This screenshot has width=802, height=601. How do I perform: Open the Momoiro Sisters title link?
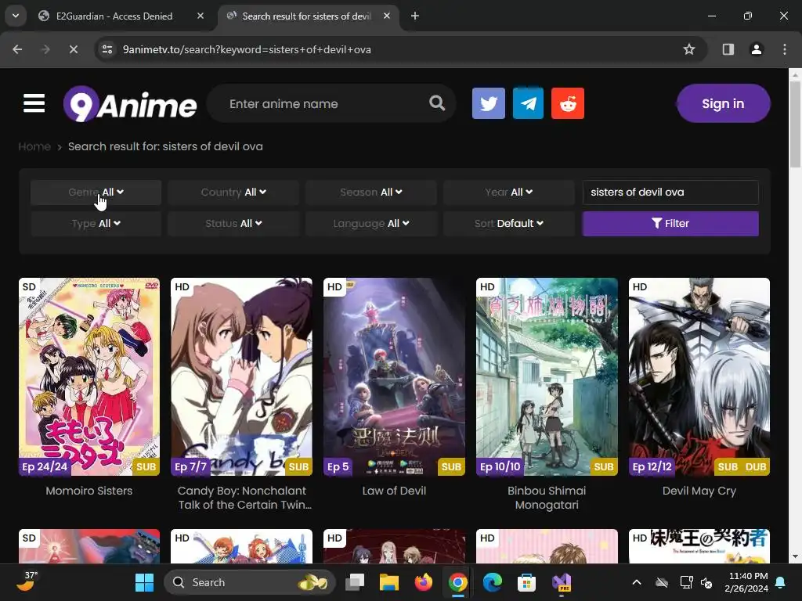[89, 491]
